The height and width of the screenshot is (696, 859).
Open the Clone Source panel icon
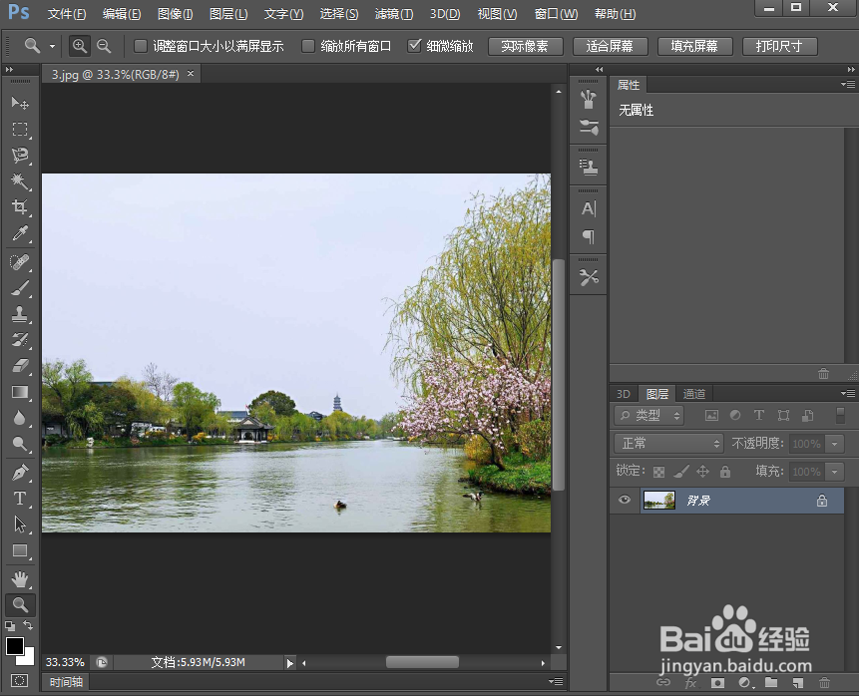[x=588, y=165]
